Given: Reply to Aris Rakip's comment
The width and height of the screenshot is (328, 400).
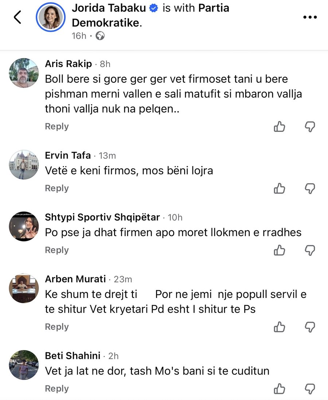Looking at the screenshot, I should pos(56,126).
